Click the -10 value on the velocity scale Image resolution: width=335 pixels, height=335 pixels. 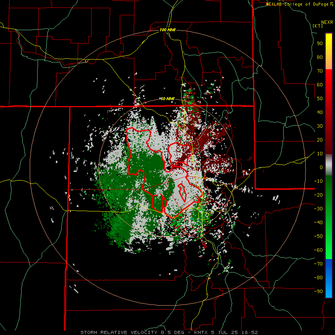click(318, 181)
